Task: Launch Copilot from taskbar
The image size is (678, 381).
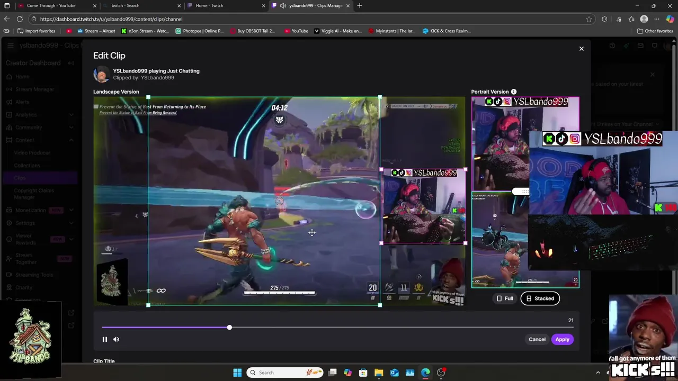Action: pos(347,373)
